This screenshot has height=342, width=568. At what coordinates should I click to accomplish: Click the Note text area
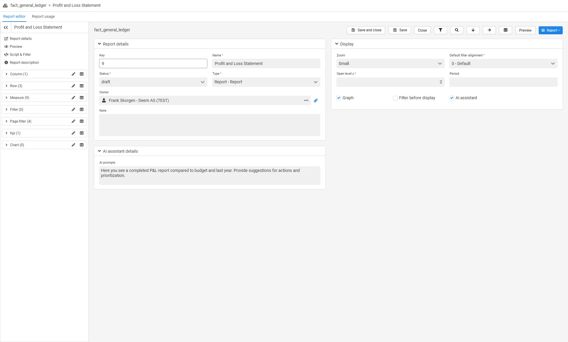(210, 125)
